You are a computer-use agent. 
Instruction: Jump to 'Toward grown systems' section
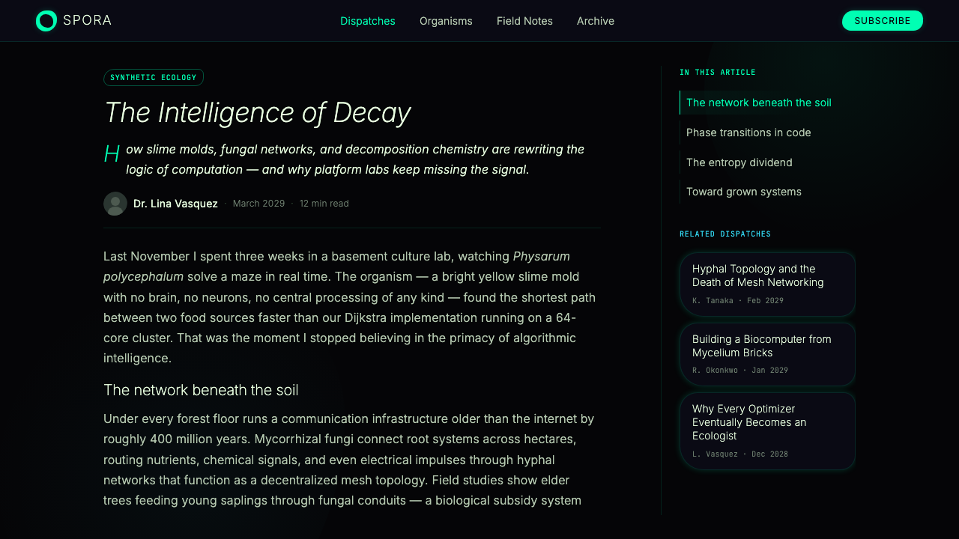pyautogui.click(x=767, y=192)
